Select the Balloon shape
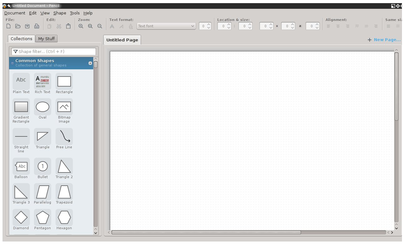The width and height of the screenshot is (407, 244). click(x=21, y=168)
